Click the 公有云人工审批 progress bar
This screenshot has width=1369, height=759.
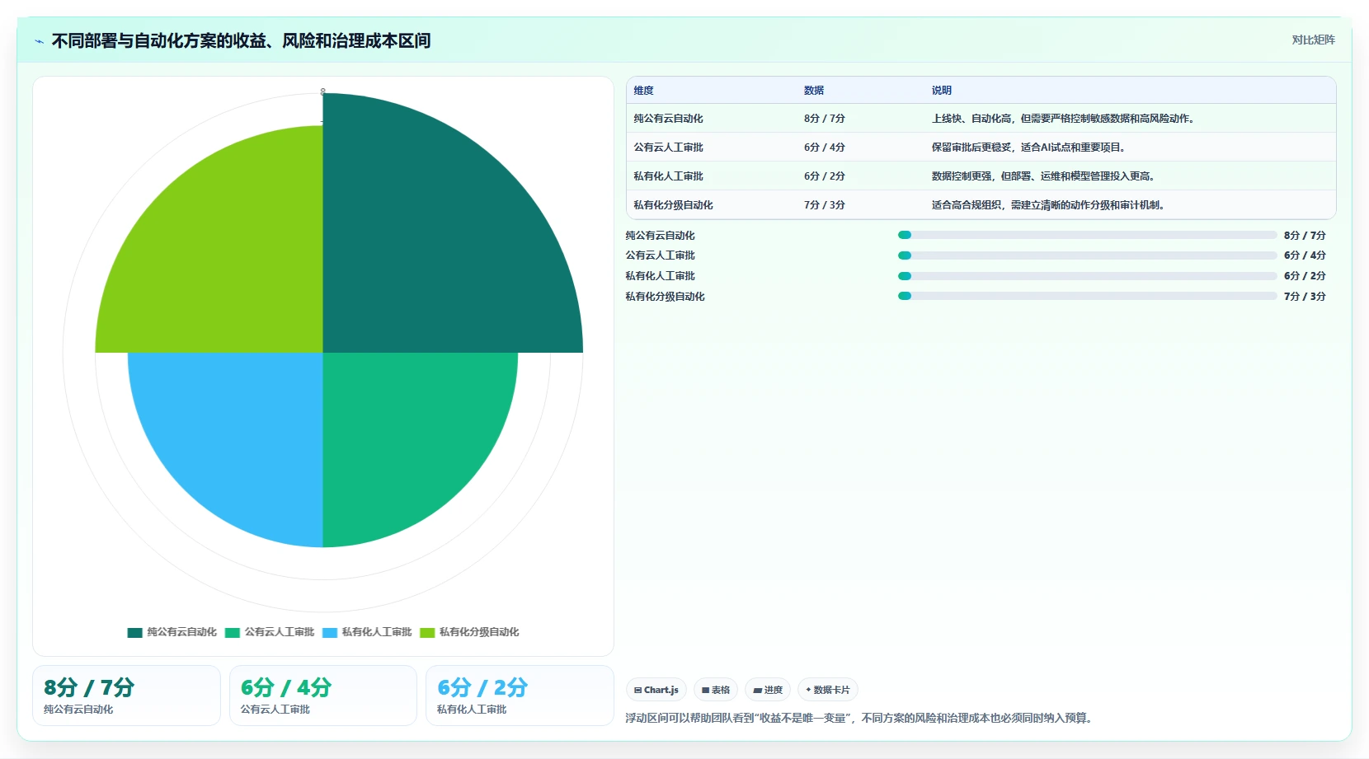(x=1087, y=255)
